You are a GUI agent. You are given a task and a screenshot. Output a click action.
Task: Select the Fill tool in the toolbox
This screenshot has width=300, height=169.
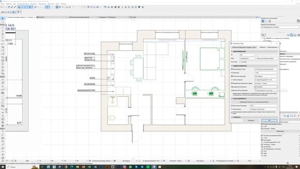[x=3, y=93]
